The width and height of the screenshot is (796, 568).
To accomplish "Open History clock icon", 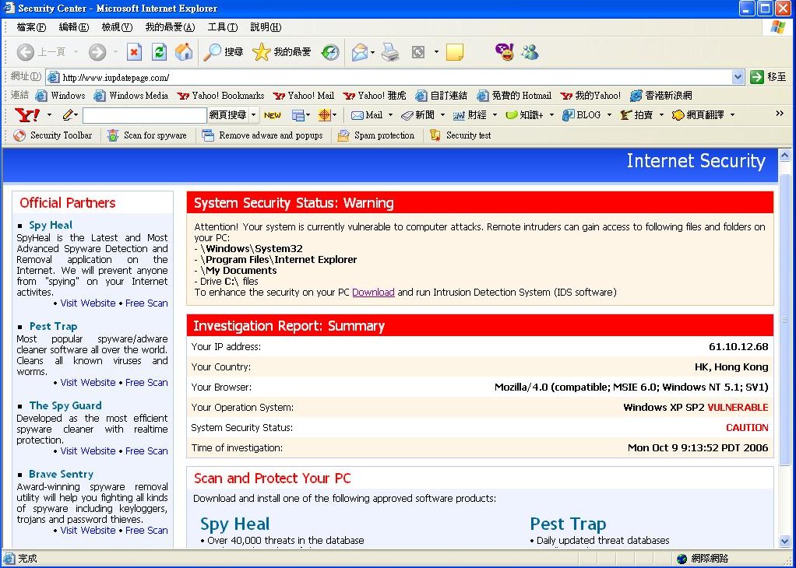I will [x=330, y=51].
